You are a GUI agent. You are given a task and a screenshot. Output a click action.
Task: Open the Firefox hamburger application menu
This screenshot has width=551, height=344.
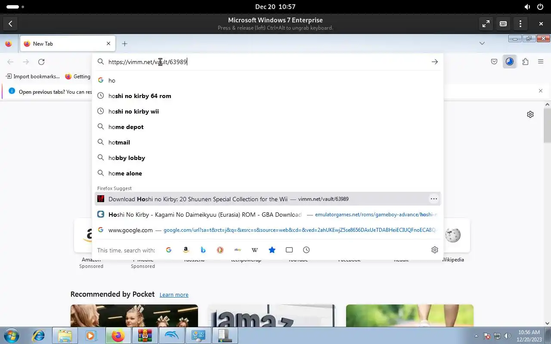coord(541,62)
